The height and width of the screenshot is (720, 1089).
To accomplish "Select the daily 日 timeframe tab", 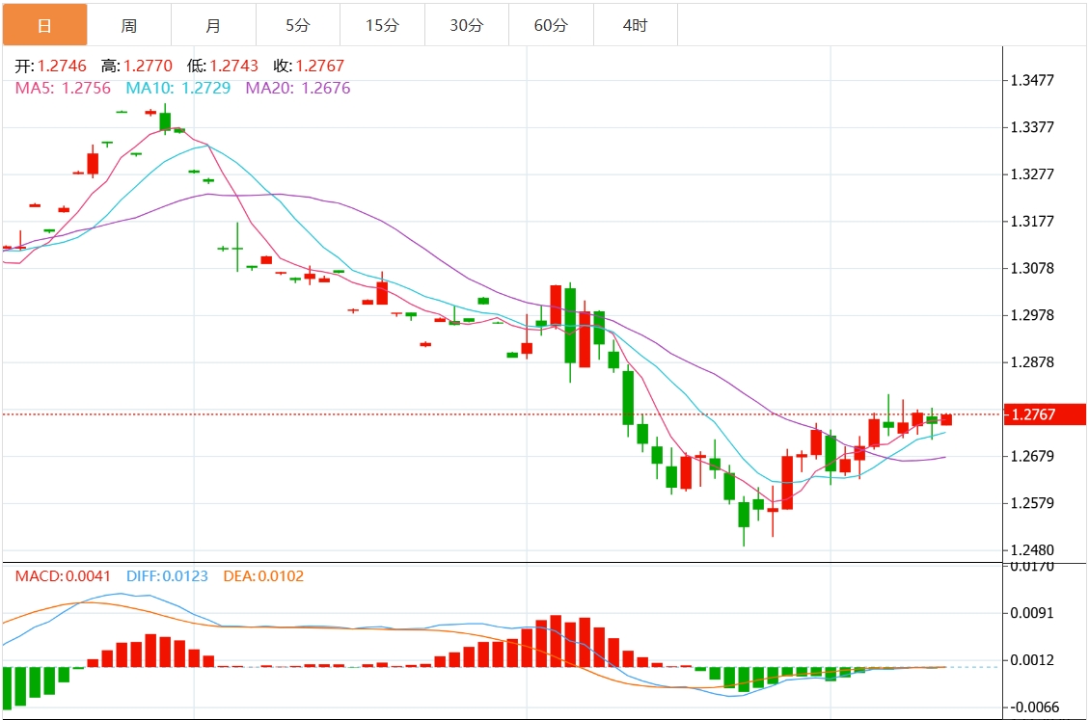I will pyautogui.click(x=44, y=25).
